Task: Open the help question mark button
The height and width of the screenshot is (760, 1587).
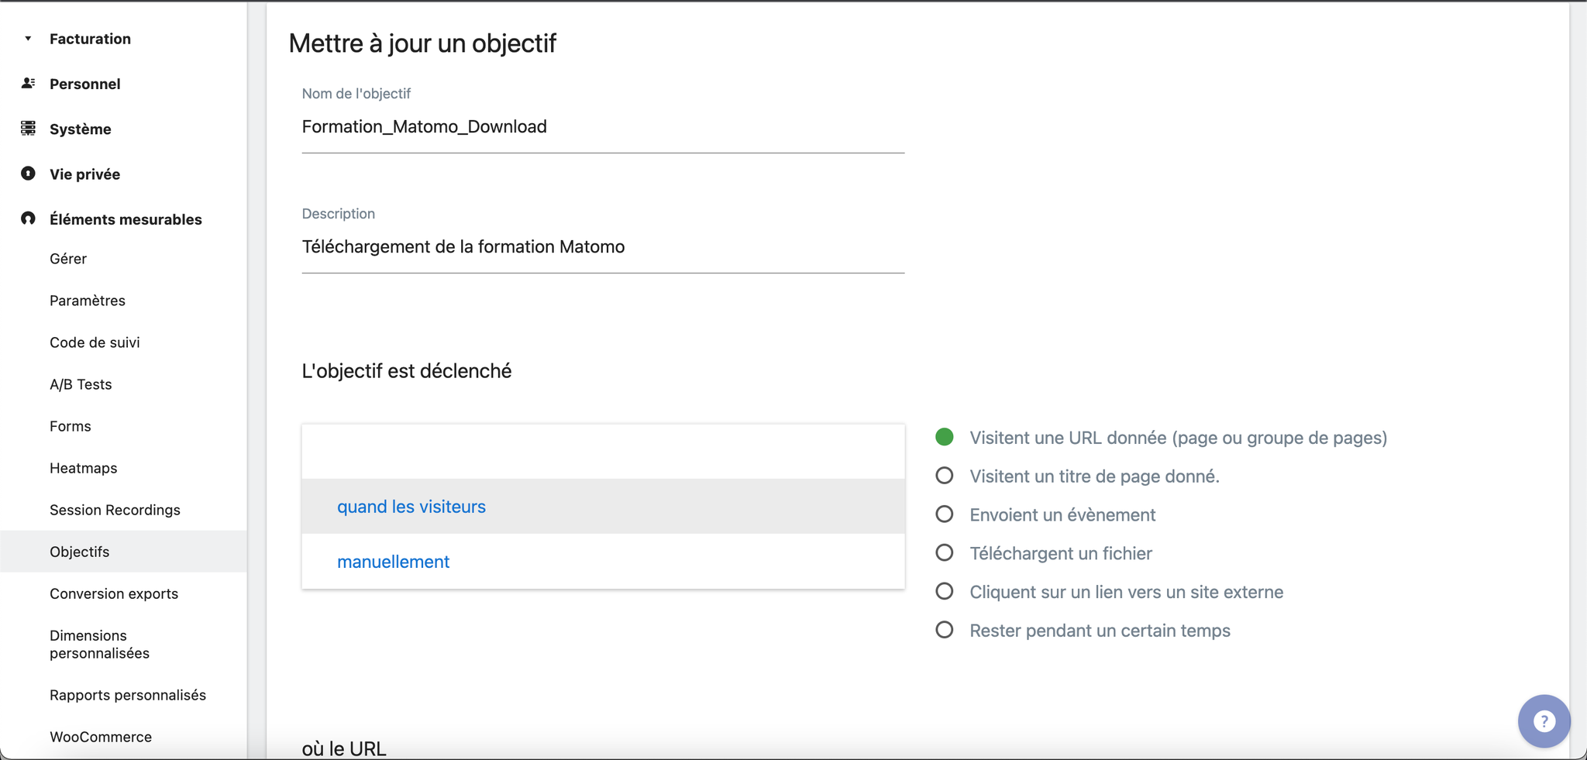Action: click(x=1544, y=721)
